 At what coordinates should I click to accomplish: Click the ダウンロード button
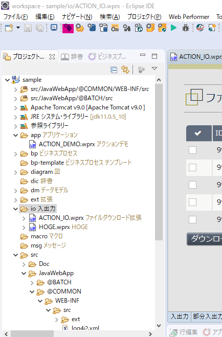pyautogui.click(x=205, y=239)
